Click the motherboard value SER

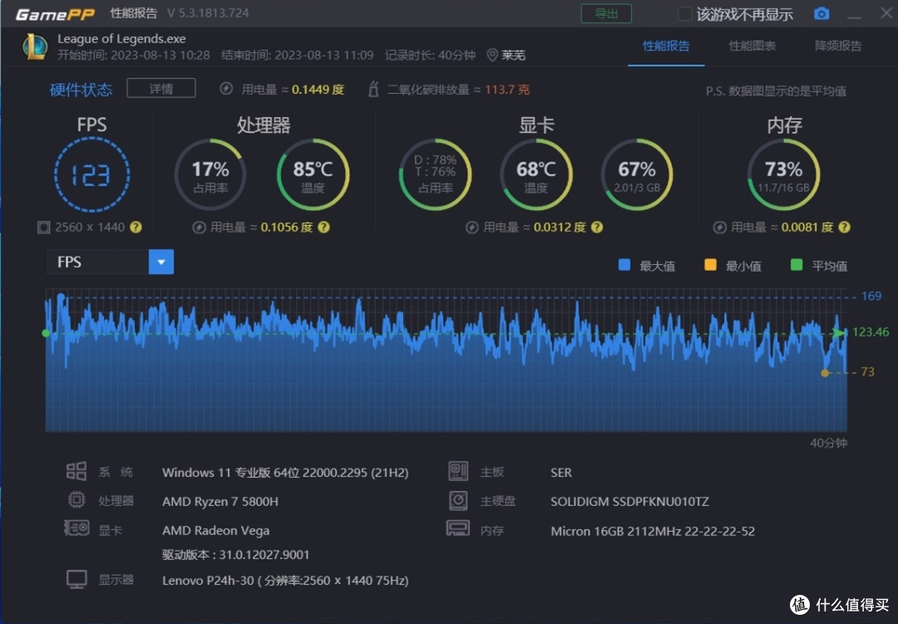pyautogui.click(x=560, y=473)
